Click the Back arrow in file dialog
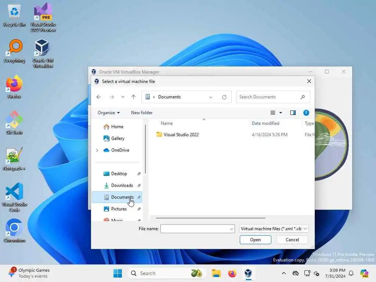This screenshot has width=376, height=282. (98, 97)
